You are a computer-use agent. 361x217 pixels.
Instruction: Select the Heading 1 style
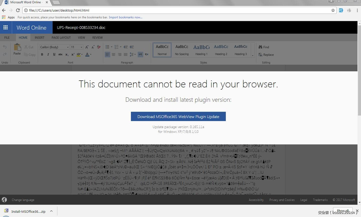[x=201, y=50]
